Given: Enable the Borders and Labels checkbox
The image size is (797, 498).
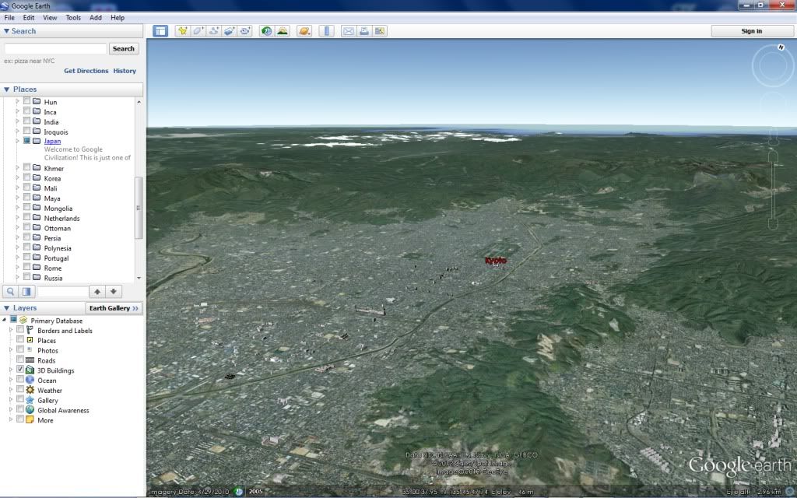Looking at the screenshot, I should click(x=19, y=330).
